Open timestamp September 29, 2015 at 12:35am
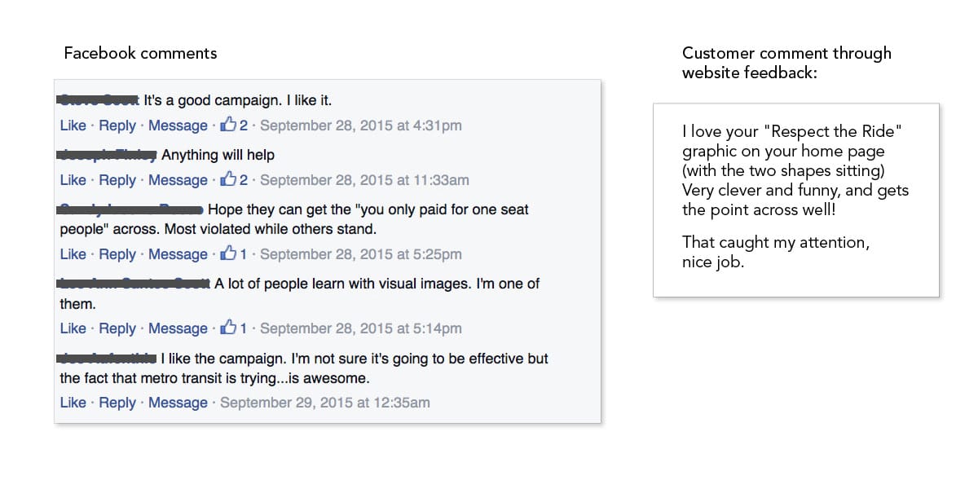The image size is (978, 489). (324, 403)
